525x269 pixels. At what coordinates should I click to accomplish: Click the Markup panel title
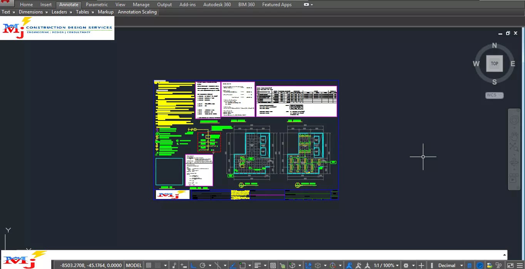pyautogui.click(x=106, y=12)
